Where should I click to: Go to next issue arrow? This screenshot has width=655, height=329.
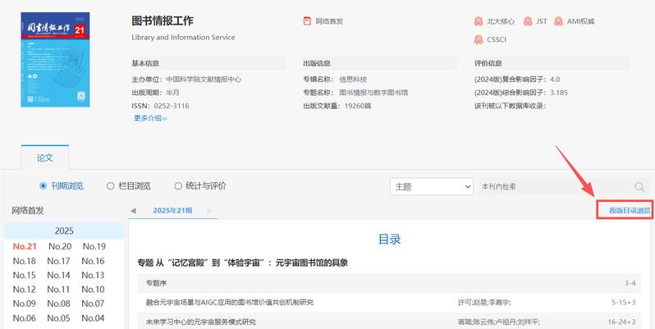tap(210, 211)
